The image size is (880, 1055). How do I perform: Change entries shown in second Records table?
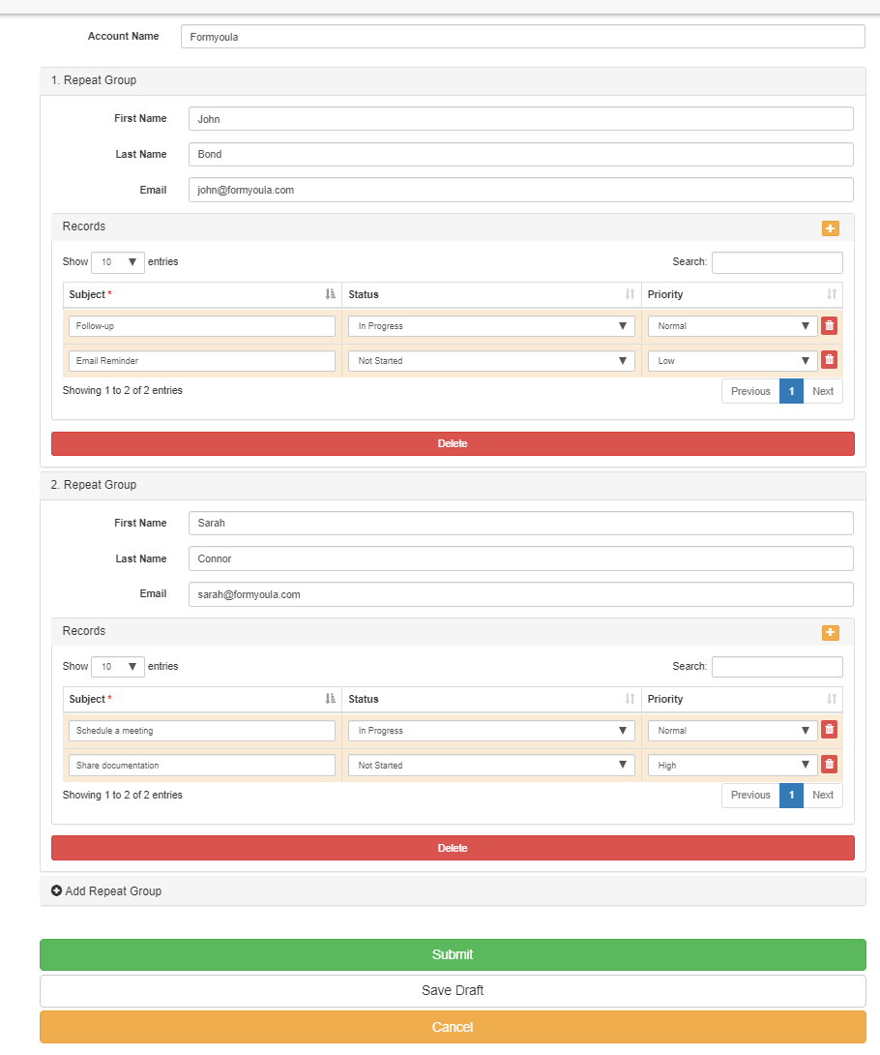(118, 667)
